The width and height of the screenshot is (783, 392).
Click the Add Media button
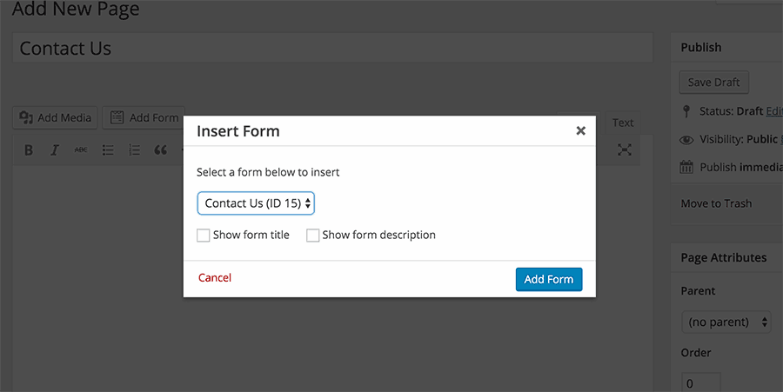pos(55,117)
